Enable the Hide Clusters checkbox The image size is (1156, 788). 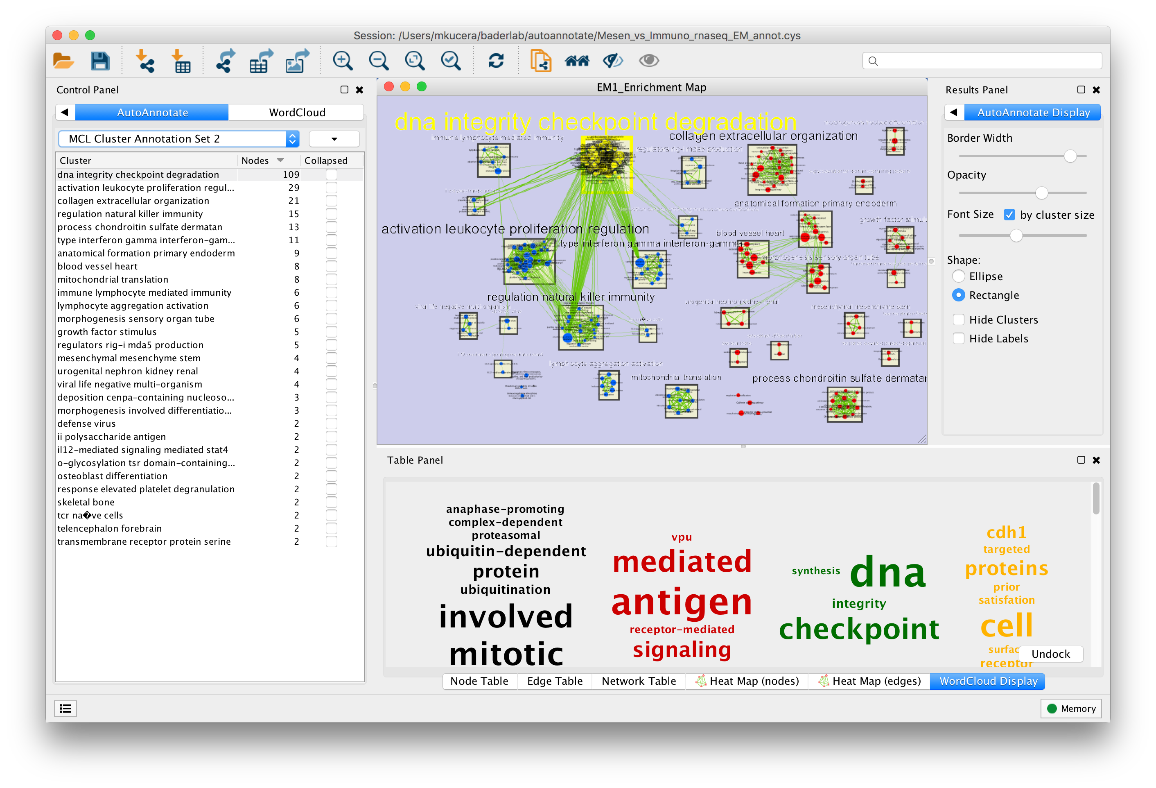(x=959, y=319)
